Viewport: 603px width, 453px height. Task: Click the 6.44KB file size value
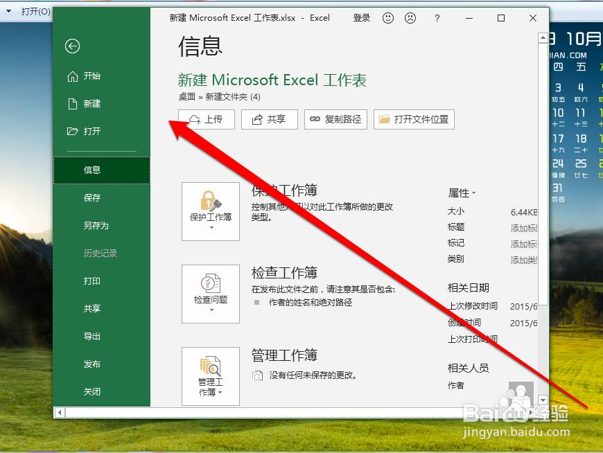[524, 212]
